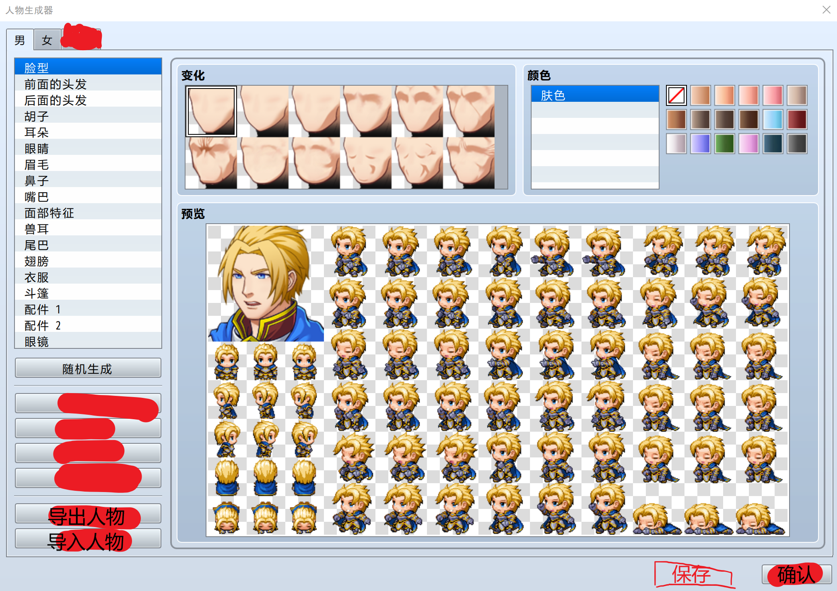The width and height of the screenshot is (837, 591).
Task: Pick the first smooth face shape thumbnail
Action: (211, 111)
